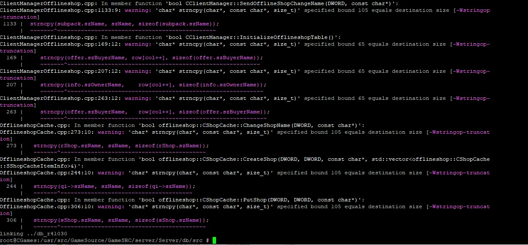Click the SendOfflineShopChangeName member function line
Viewport: 528px width, 245px height.
tap(199, 3)
